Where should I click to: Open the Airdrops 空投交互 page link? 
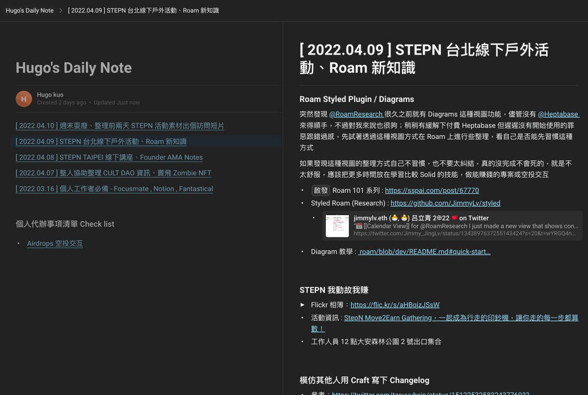point(55,244)
